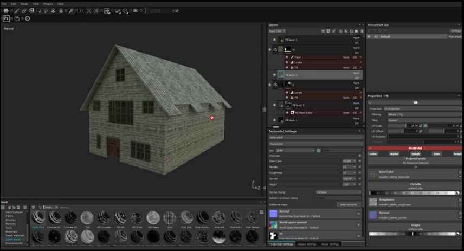This screenshot has width=464, height=251.
Task: Click the Settings button in TextureSet List
Action: [455, 31]
